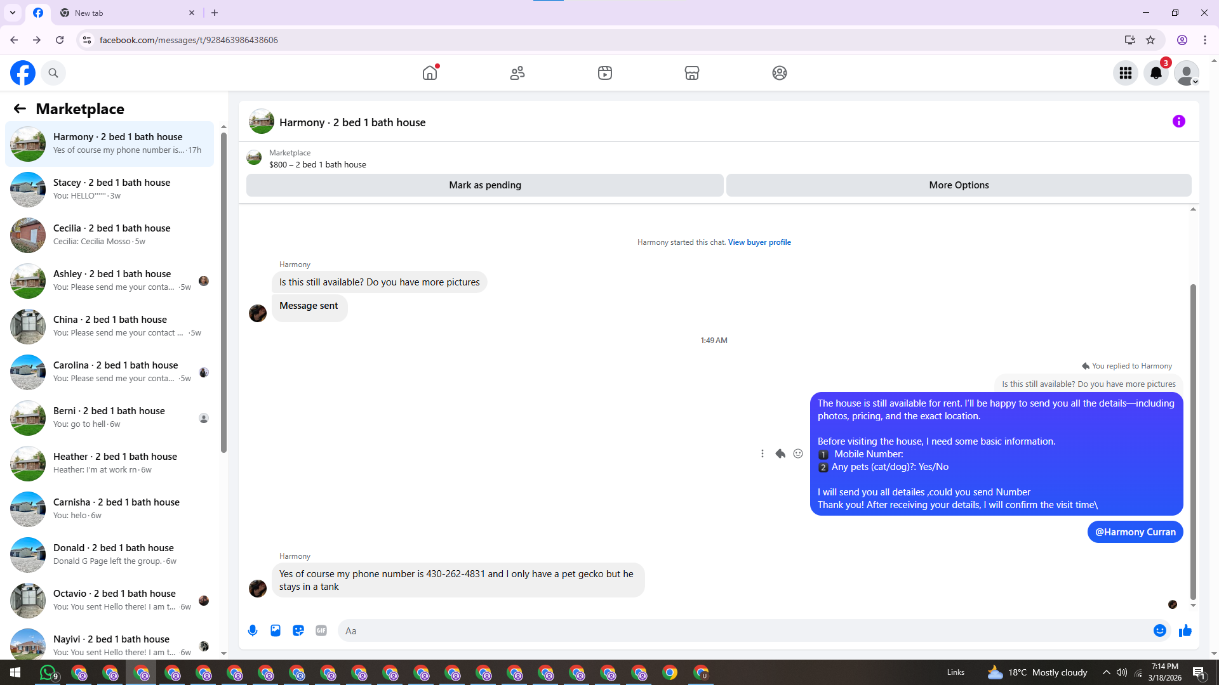The height and width of the screenshot is (685, 1219).
Task: Open the Marketplace tab in top navigation
Action: 691,73
